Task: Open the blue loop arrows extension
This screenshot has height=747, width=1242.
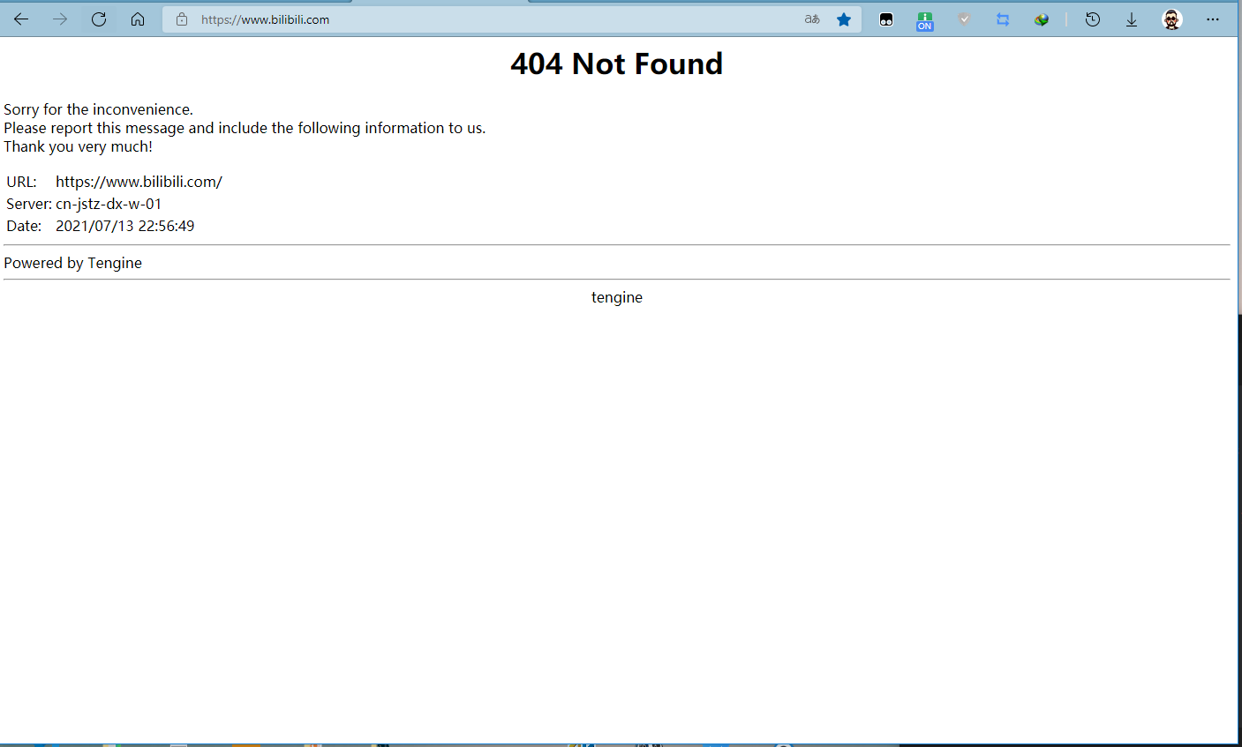Action: (x=1003, y=19)
